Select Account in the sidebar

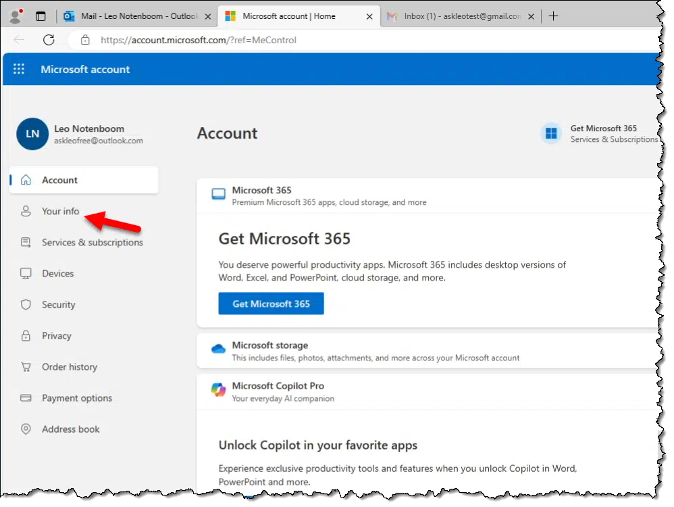point(84,180)
